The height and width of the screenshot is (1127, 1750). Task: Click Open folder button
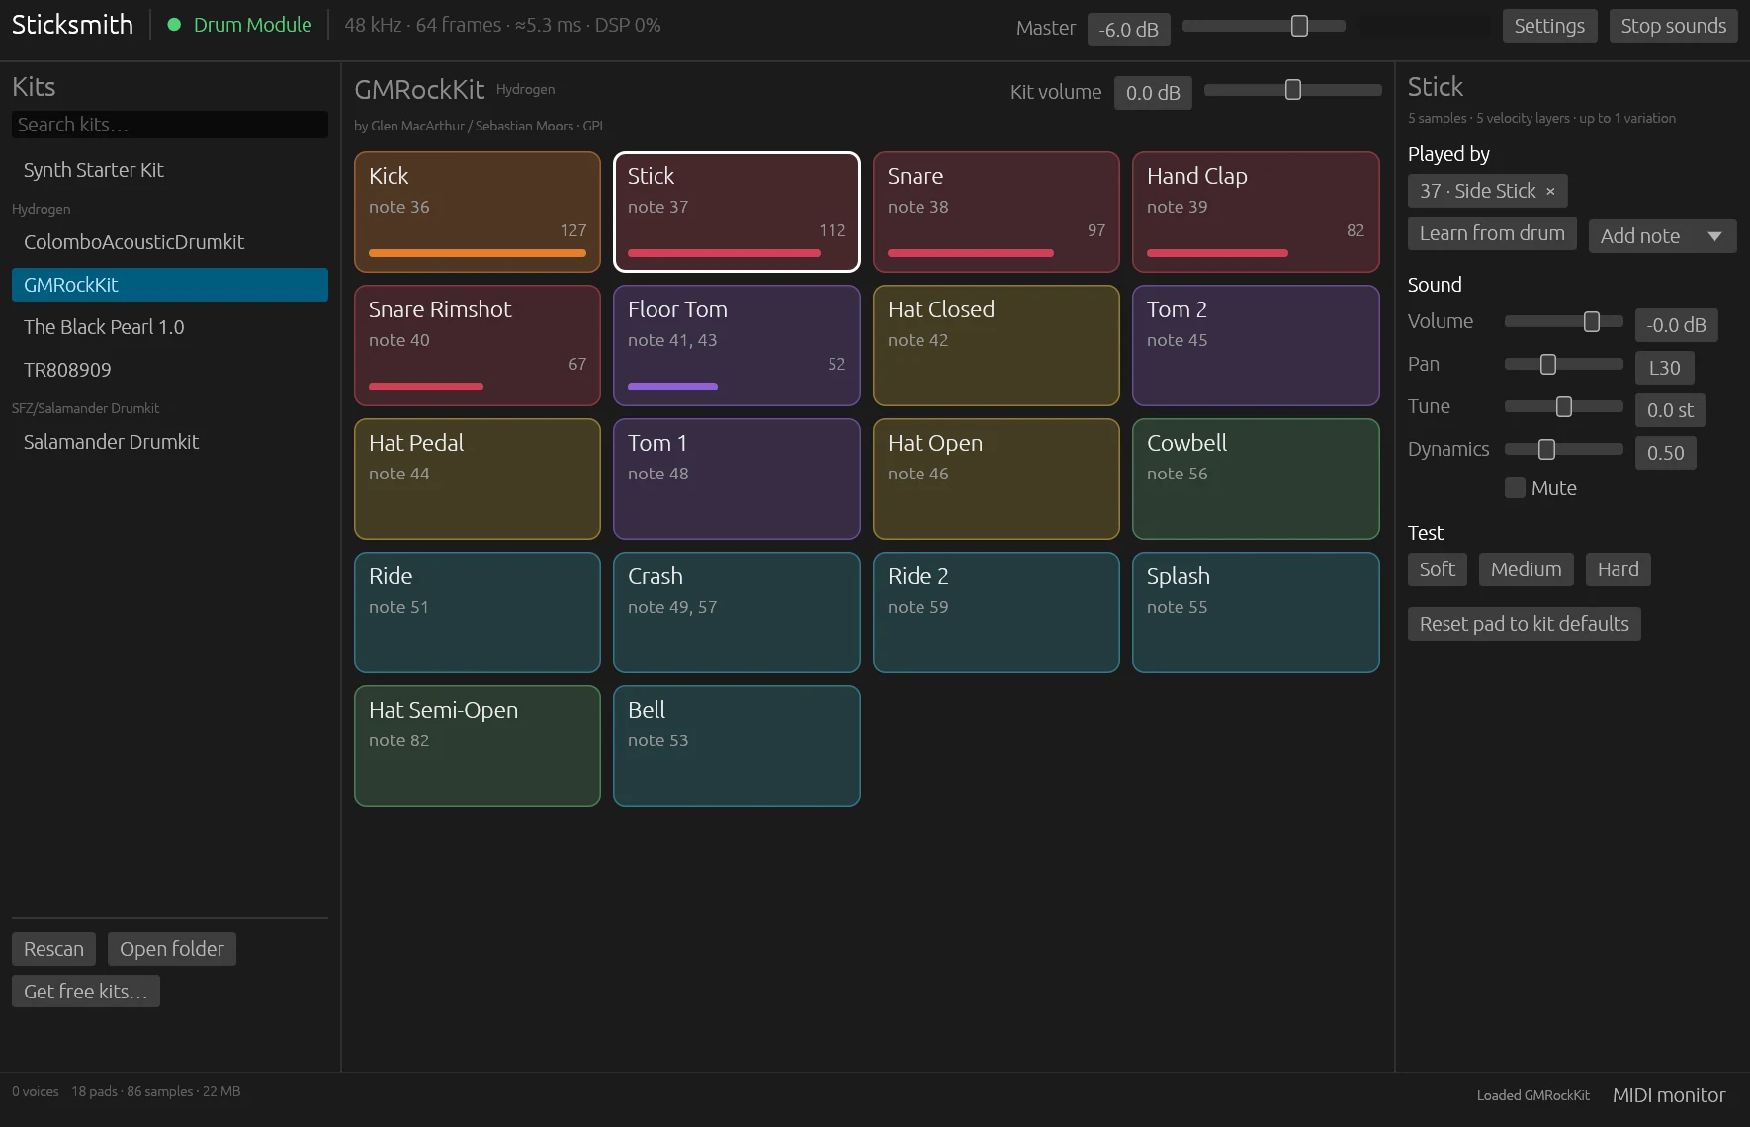click(172, 949)
